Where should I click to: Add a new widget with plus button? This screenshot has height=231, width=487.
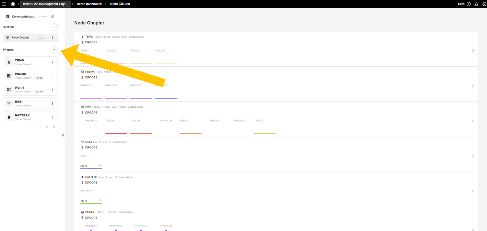tap(54, 49)
